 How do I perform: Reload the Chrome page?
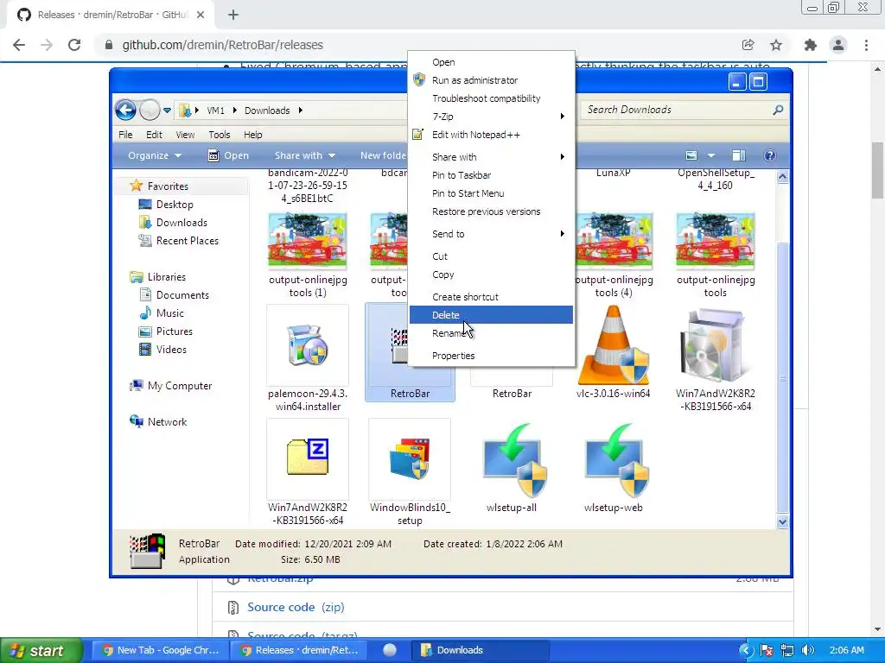(74, 45)
